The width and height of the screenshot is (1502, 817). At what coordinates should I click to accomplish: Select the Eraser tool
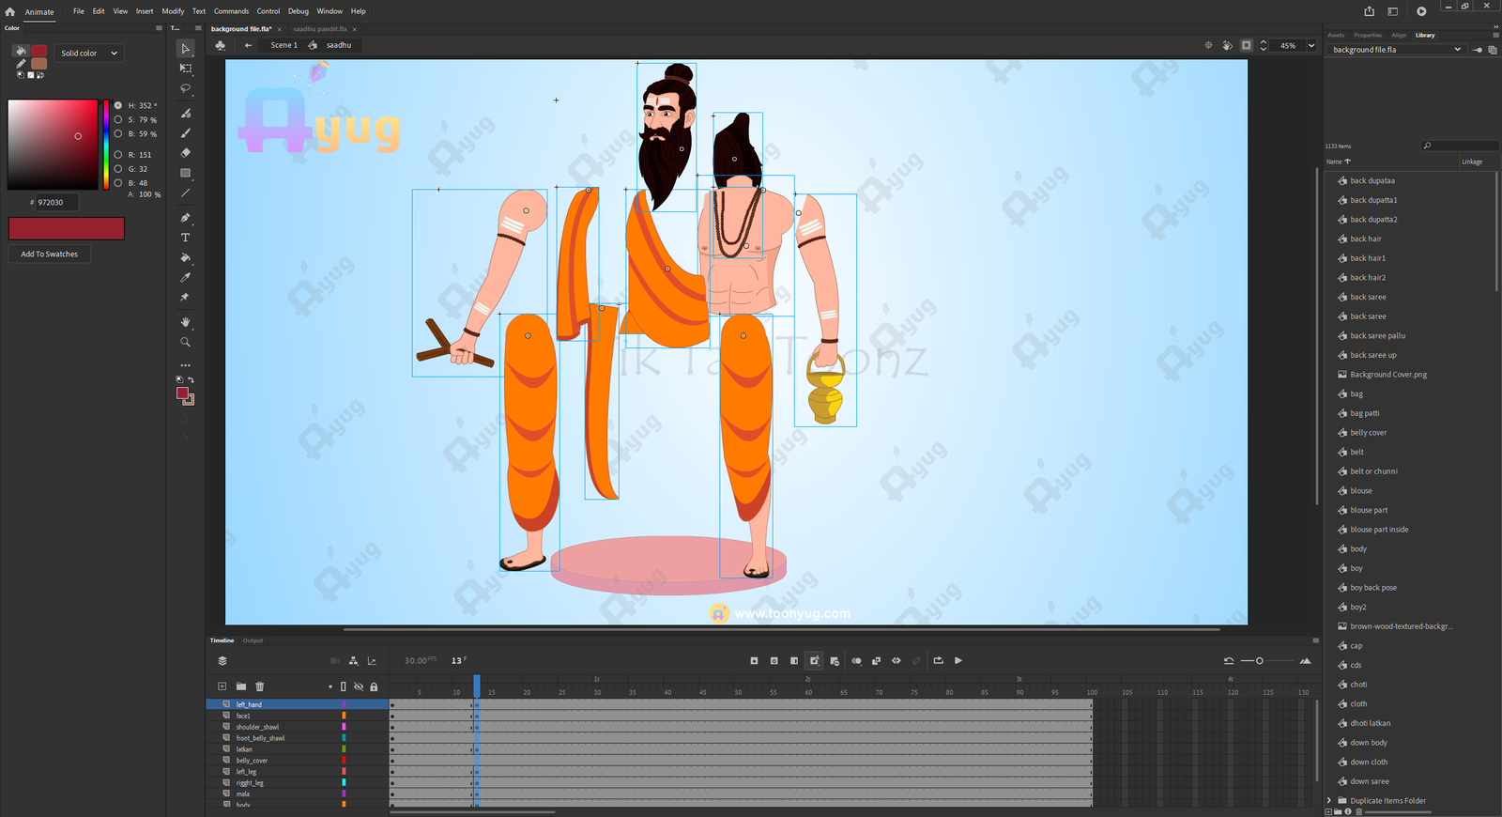pyautogui.click(x=185, y=153)
